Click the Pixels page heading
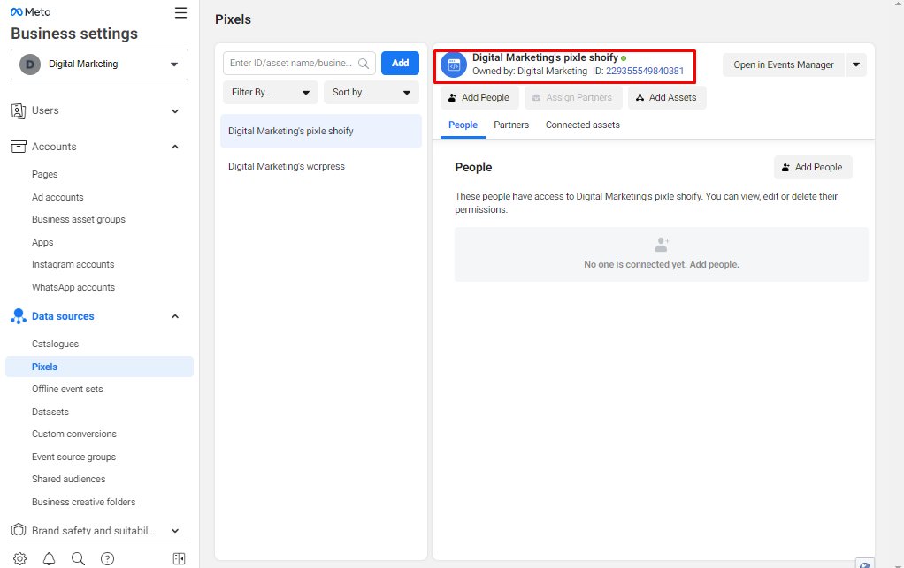 (233, 19)
